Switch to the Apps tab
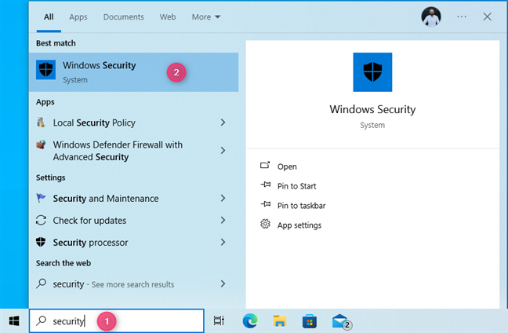Viewport: 508px width, 333px height. pyautogui.click(x=78, y=16)
